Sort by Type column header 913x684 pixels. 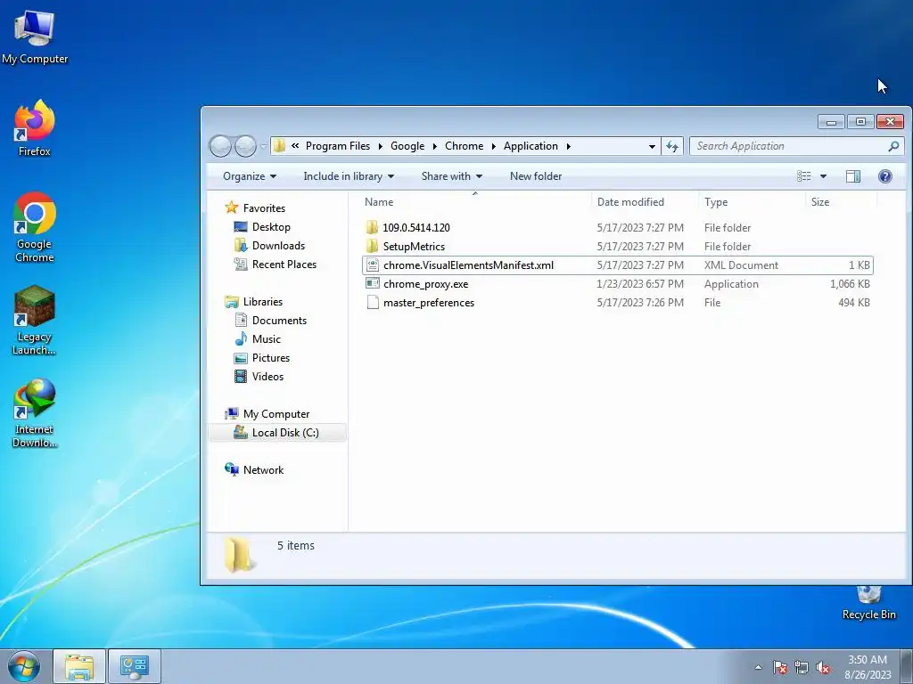752,202
